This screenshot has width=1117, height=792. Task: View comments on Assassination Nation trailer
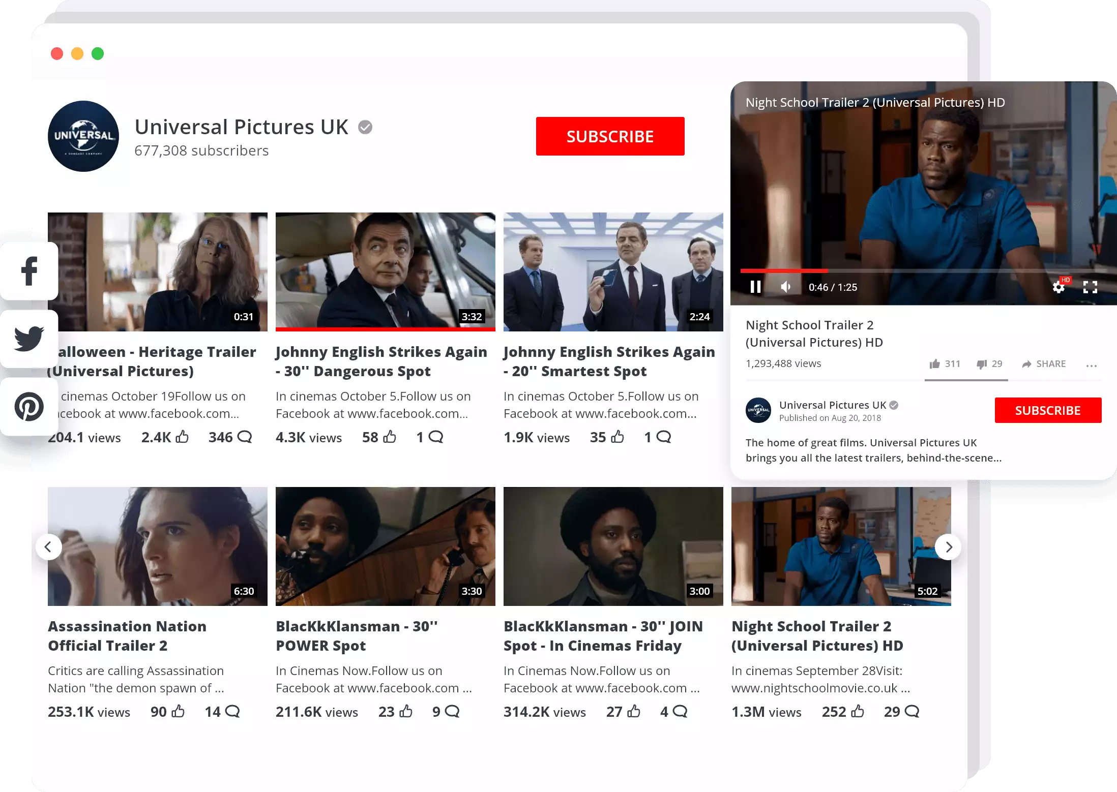(232, 712)
